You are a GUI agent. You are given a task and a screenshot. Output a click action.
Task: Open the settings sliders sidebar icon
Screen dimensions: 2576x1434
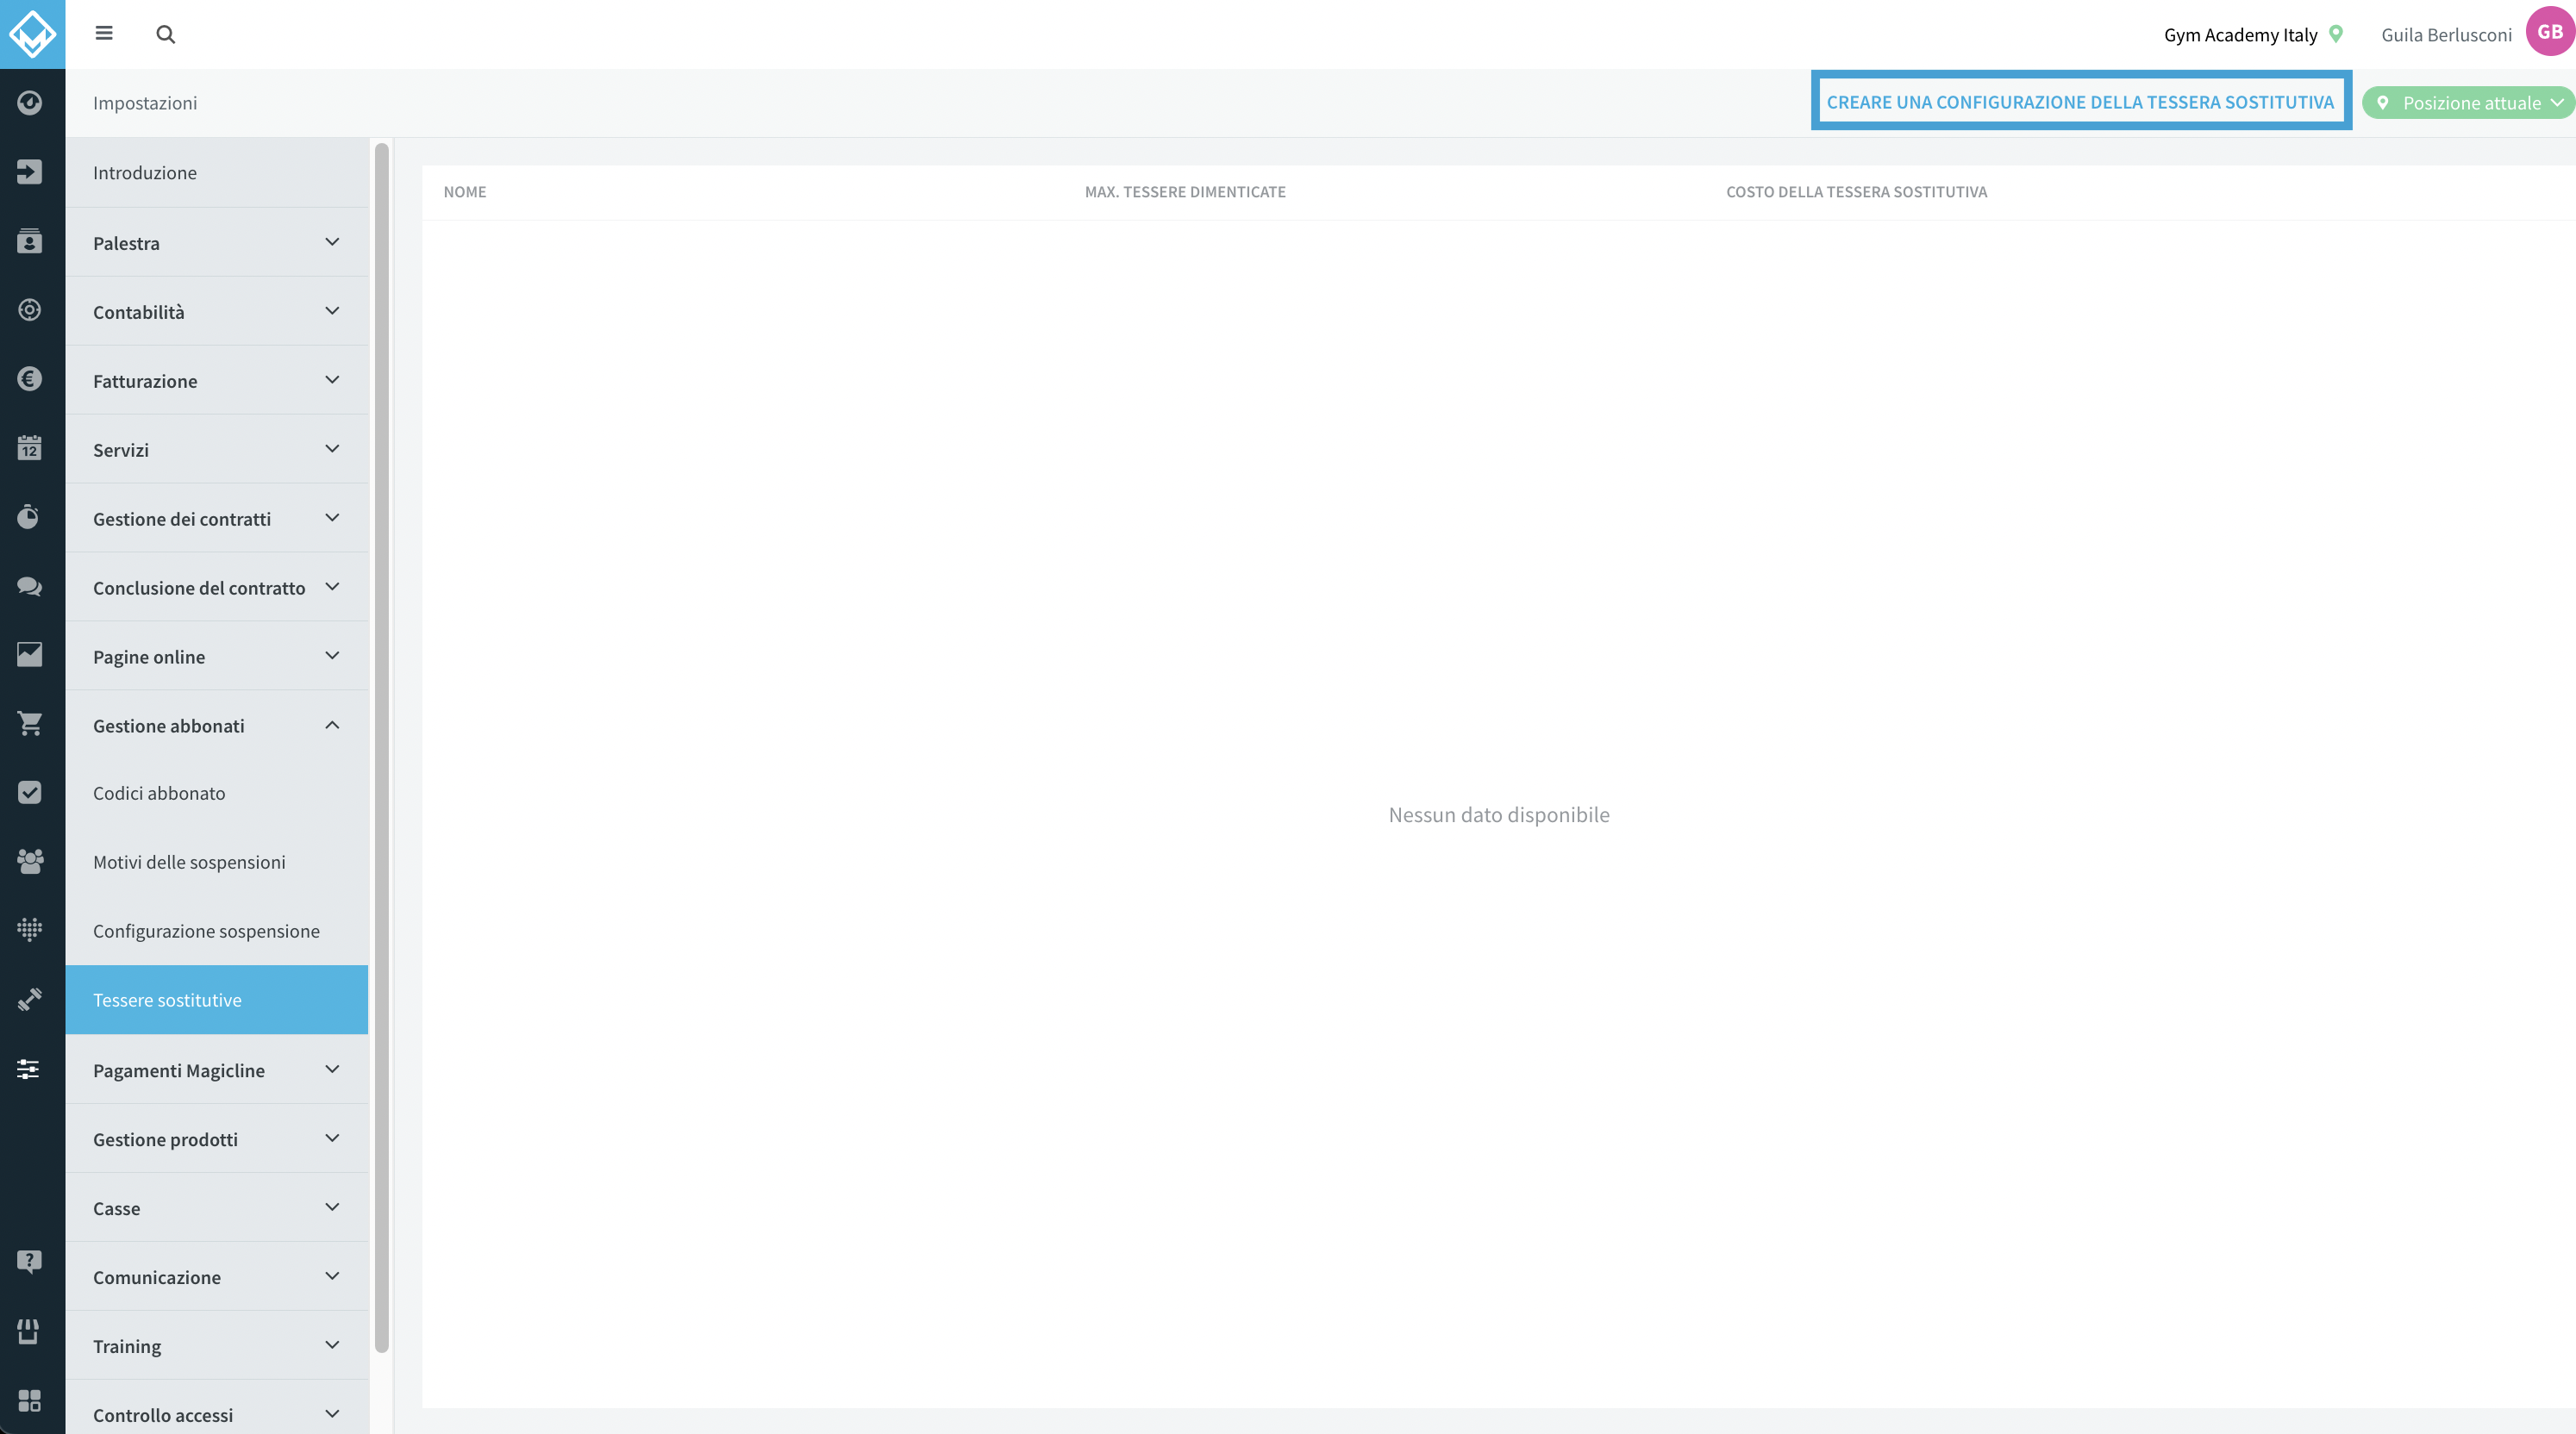[x=30, y=1069]
